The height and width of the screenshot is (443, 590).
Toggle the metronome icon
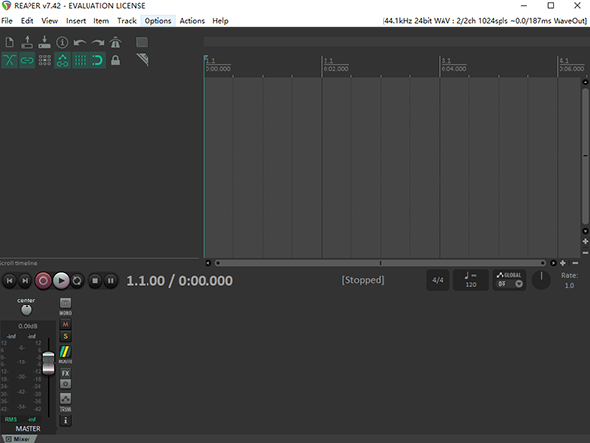[x=115, y=42]
